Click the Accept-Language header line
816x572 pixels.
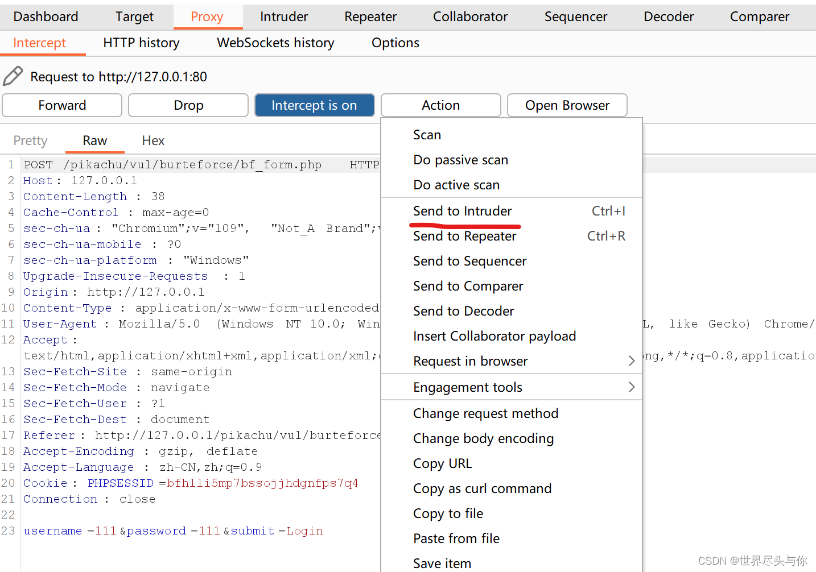pos(143,467)
